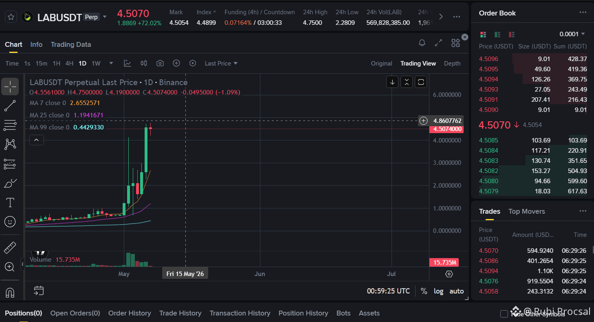Select the 1W time interval

point(96,63)
